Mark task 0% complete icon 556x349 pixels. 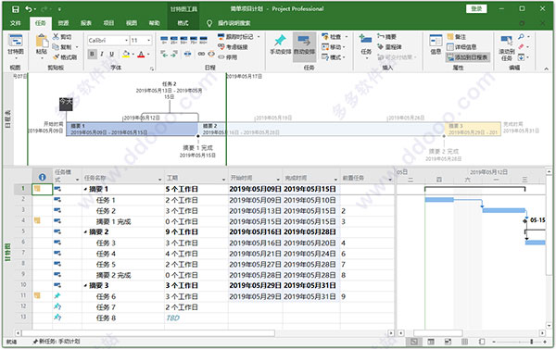point(164,40)
